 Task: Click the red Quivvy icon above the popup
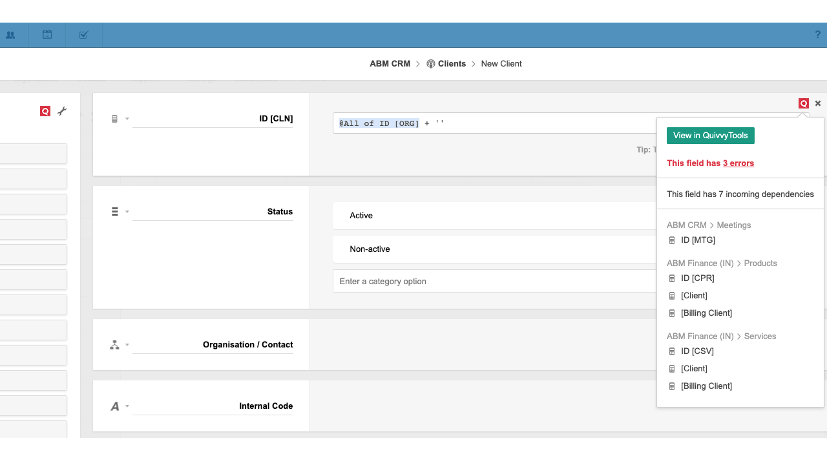803,103
